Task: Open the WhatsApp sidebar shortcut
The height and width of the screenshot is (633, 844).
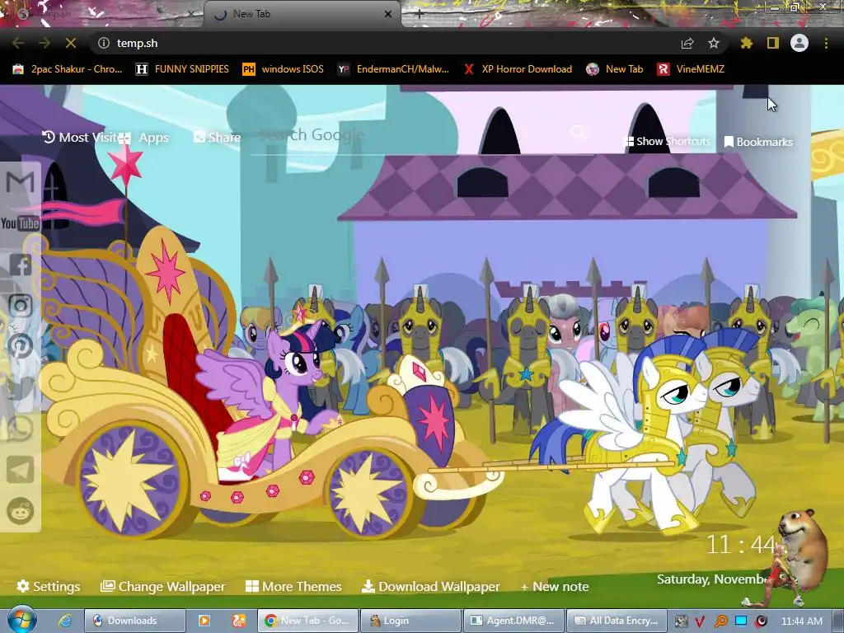Action: pos(20,429)
